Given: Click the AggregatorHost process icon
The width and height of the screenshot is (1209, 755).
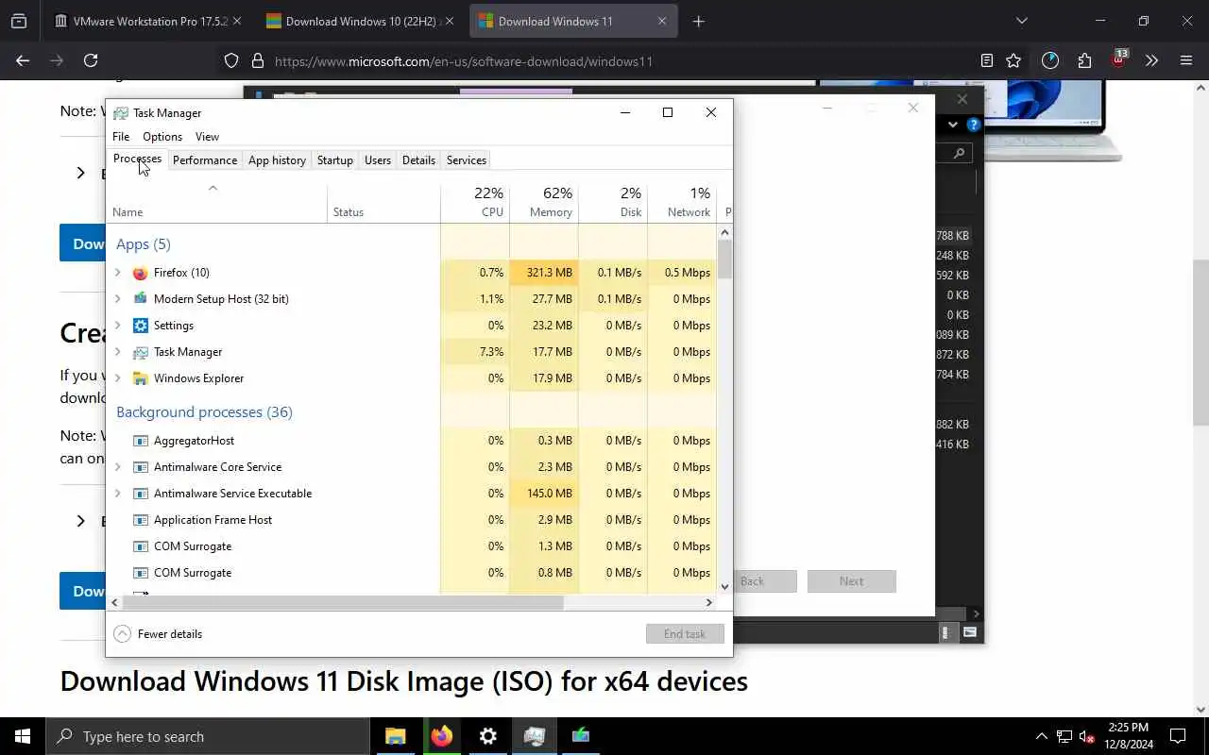Looking at the screenshot, I should coord(141,441).
